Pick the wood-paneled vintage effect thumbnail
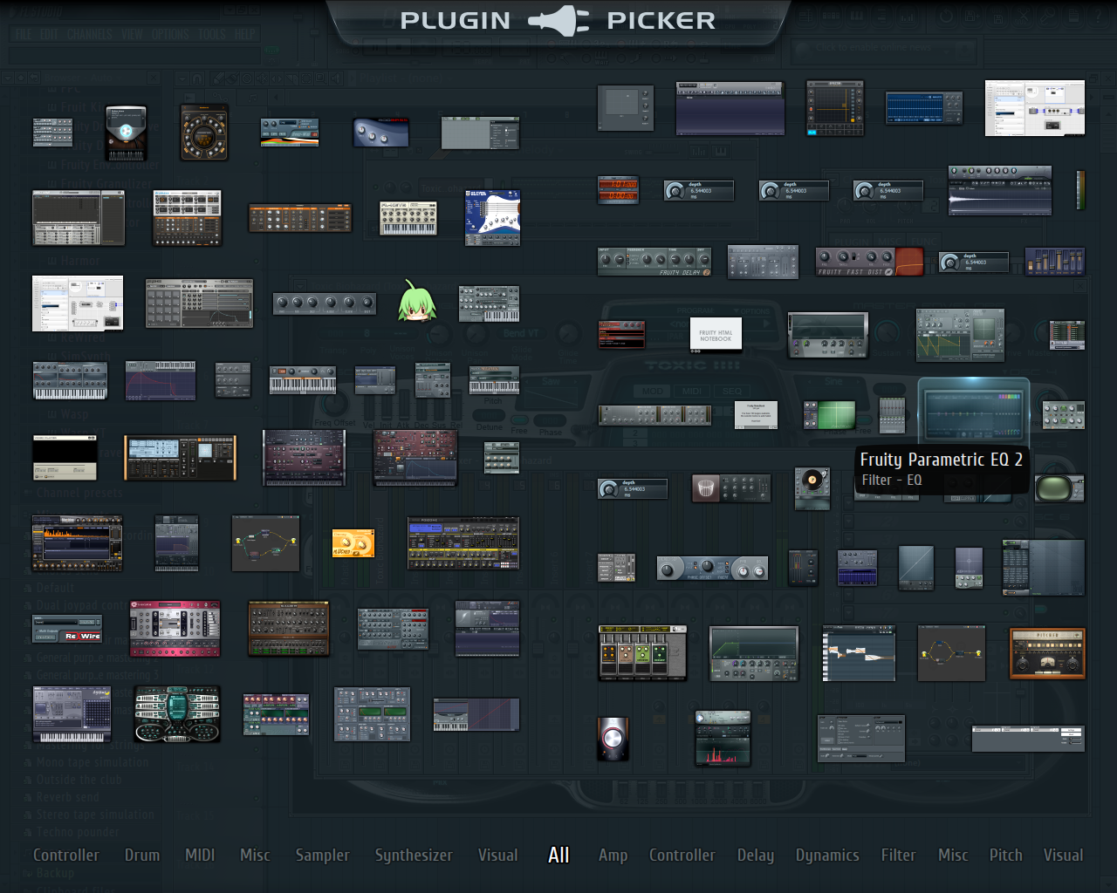1117x893 pixels. tap(1047, 653)
